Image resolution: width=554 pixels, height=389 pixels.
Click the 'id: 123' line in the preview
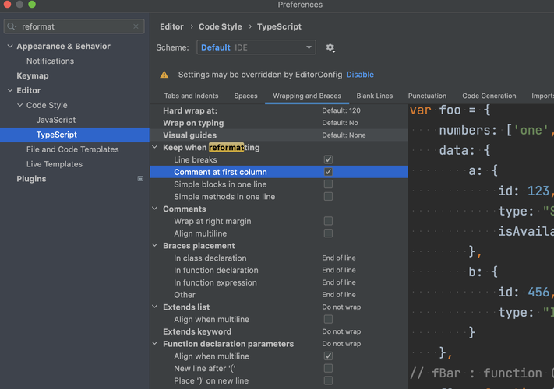pos(525,191)
